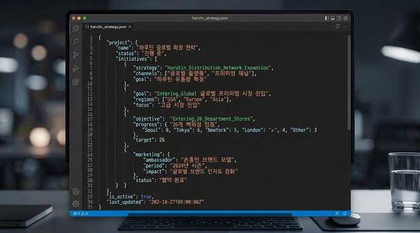Open the customize layout icon in title bar

pos(345,18)
